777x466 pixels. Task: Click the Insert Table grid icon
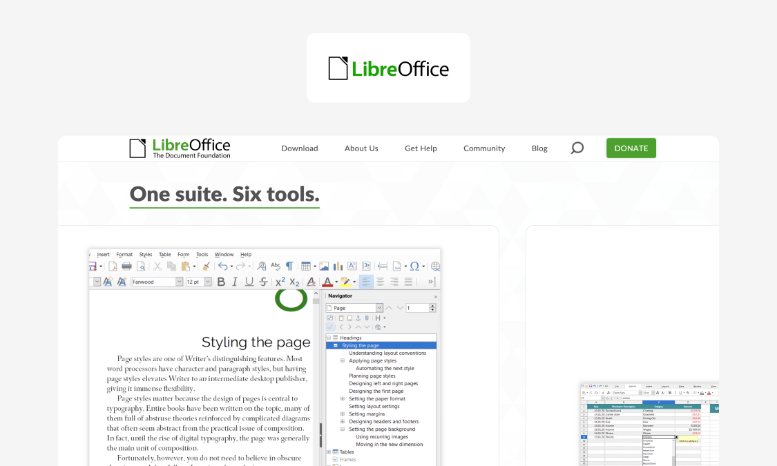pos(306,266)
